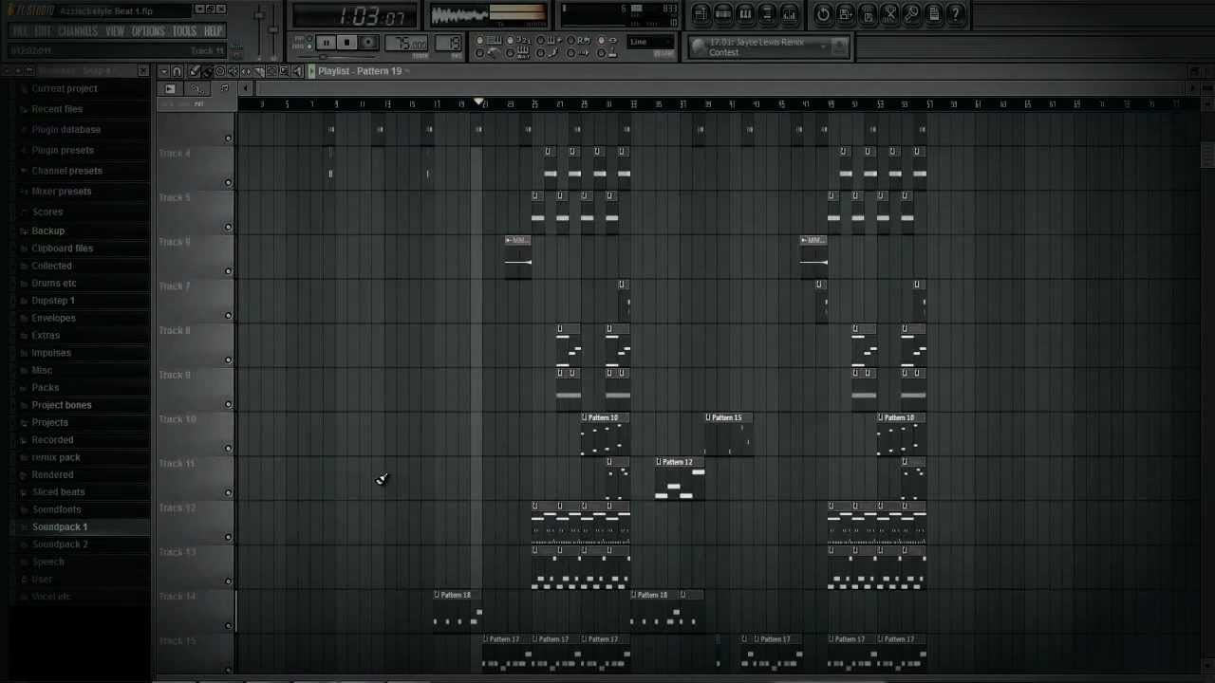This screenshot has height=683, width=1215.
Task: Click the question mark help icon
Action: tap(956, 13)
